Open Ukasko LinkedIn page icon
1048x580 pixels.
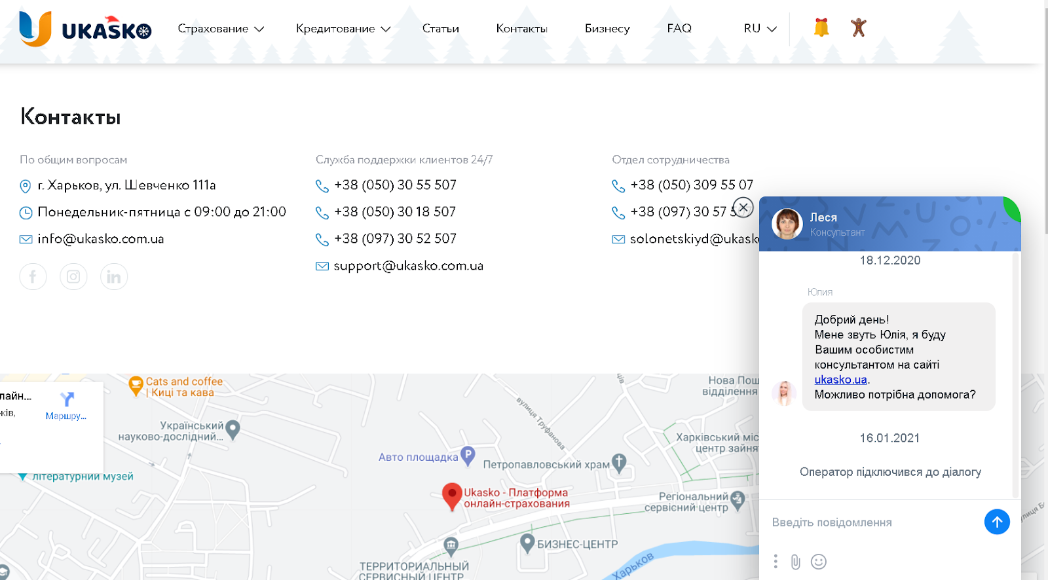[114, 276]
